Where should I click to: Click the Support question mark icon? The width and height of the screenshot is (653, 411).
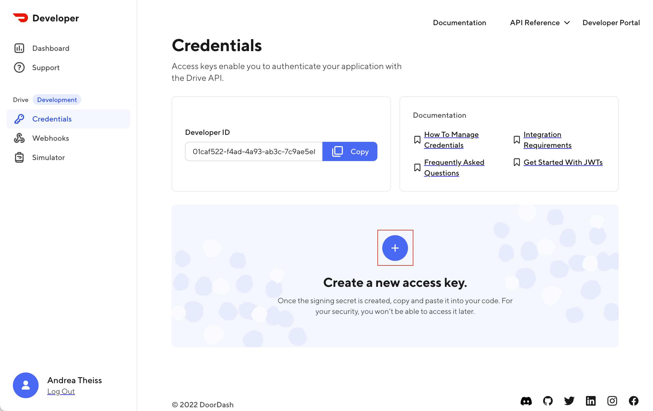[x=19, y=67]
